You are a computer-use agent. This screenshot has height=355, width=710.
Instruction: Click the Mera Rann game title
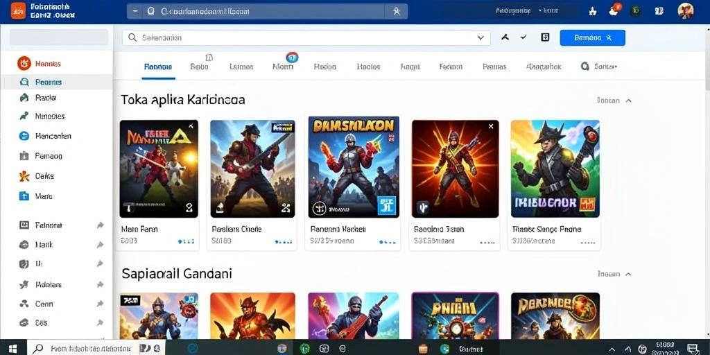coord(139,229)
